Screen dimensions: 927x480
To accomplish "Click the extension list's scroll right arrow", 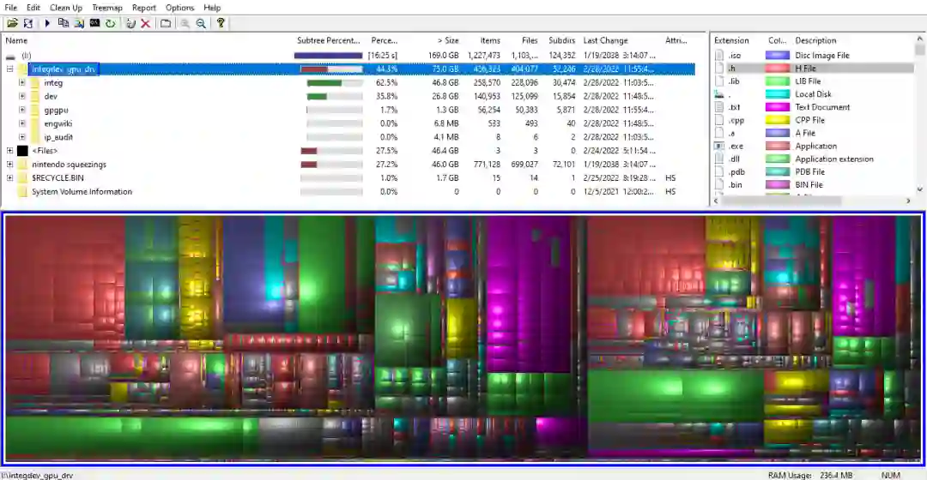I will click(908, 201).
